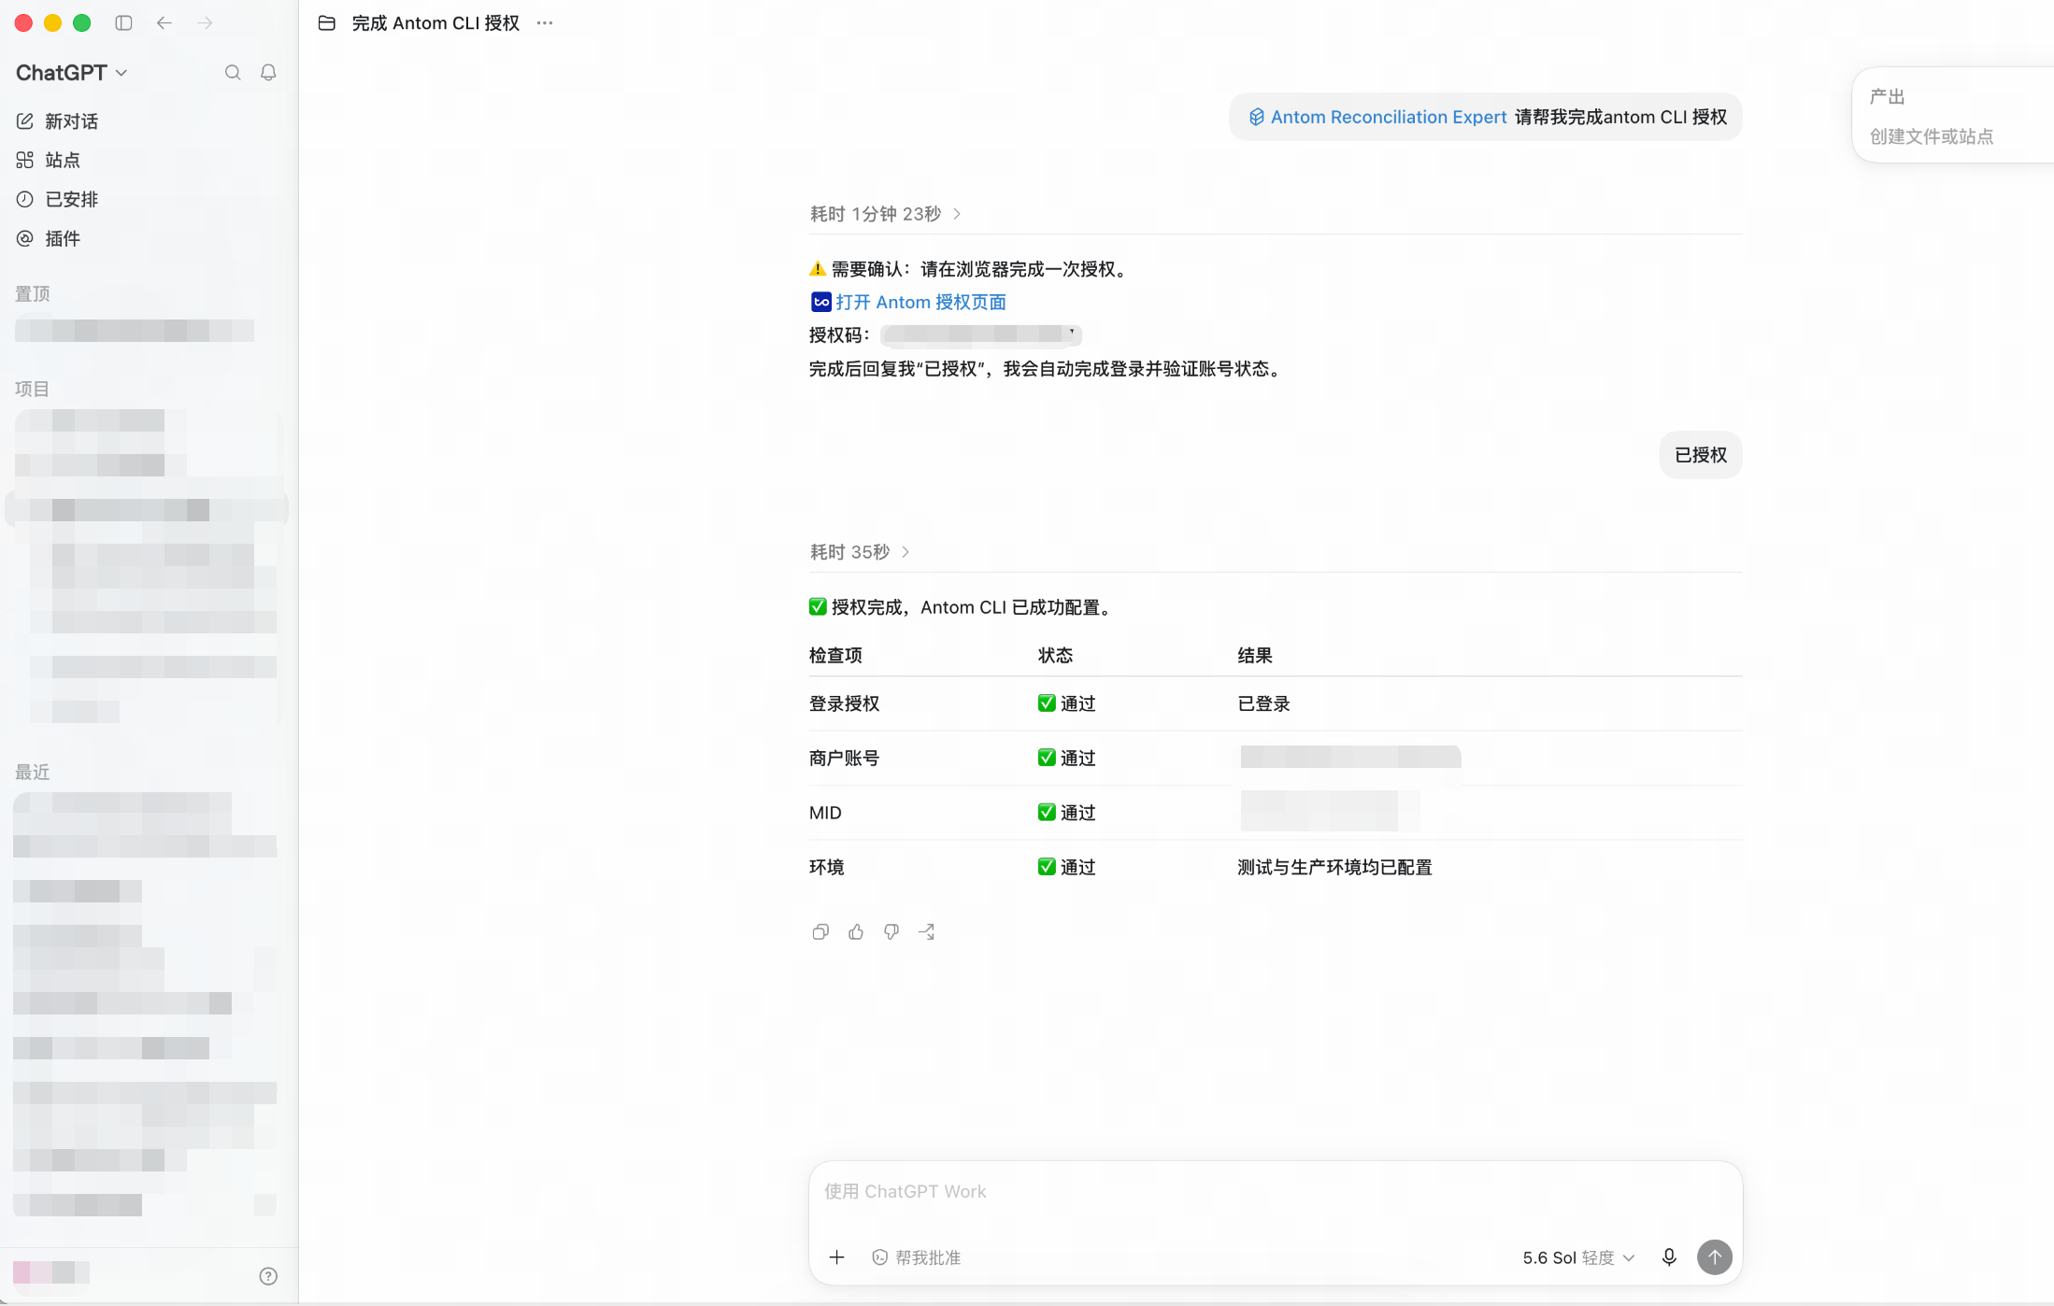This screenshot has height=1306, width=2054.
Task: Open the 产出 panel card
Action: [x=1953, y=116]
